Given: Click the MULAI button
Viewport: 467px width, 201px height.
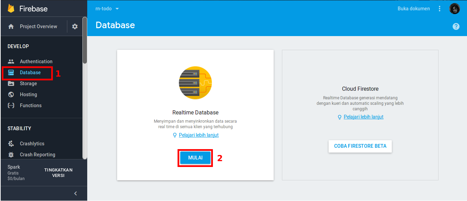Looking at the screenshot, I should point(195,158).
